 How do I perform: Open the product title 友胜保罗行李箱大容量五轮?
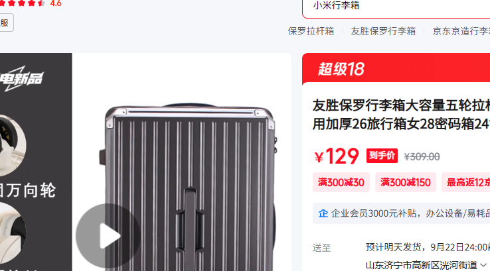401,115
